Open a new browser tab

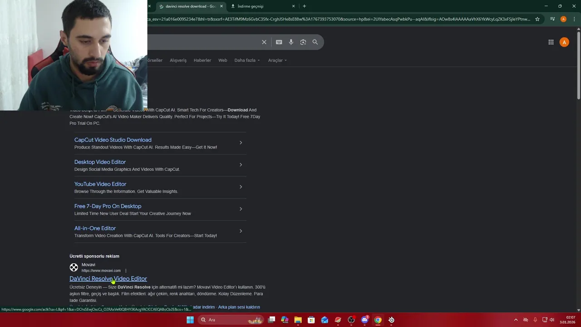(304, 6)
